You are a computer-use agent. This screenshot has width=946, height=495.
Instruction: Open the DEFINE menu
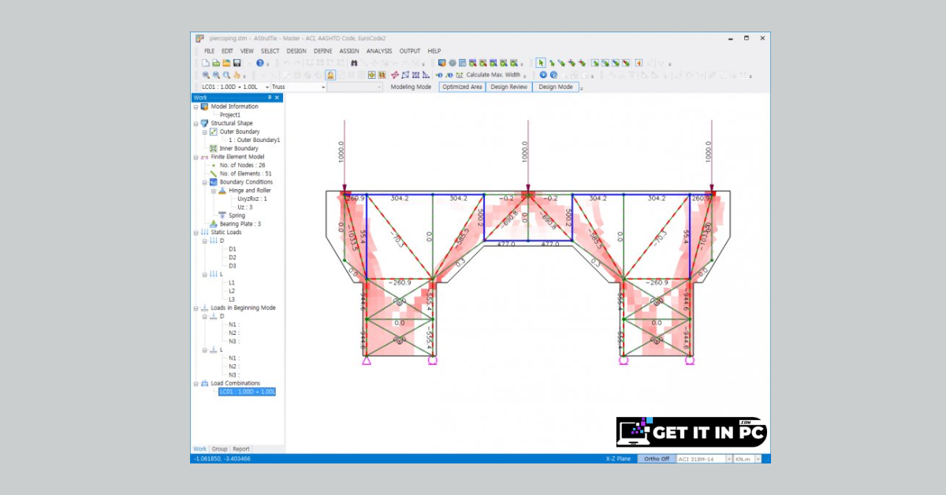323,50
